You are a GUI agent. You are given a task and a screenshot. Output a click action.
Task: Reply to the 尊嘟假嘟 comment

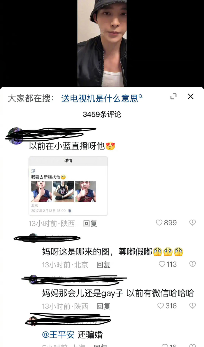pyautogui.click(x=103, y=265)
